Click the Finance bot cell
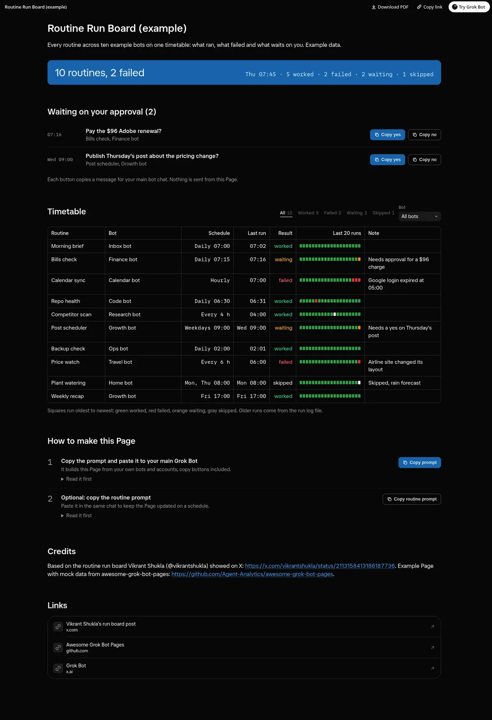This screenshot has width=492, height=720. click(x=143, y=263)
